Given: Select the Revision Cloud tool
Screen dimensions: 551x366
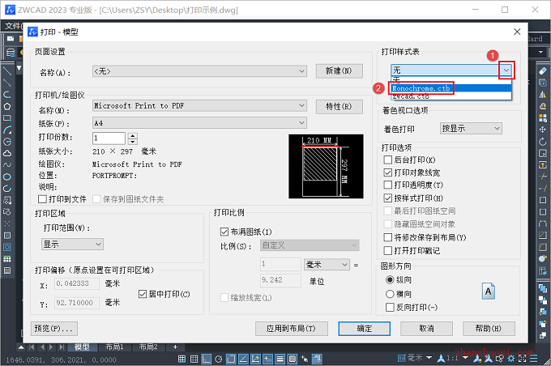Looking at the screenshot, I should pos(7,154).
